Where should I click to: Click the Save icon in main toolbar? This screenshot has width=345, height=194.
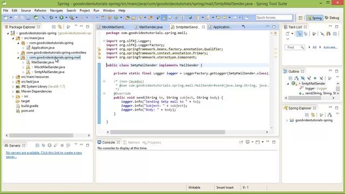tap(16, 18)
